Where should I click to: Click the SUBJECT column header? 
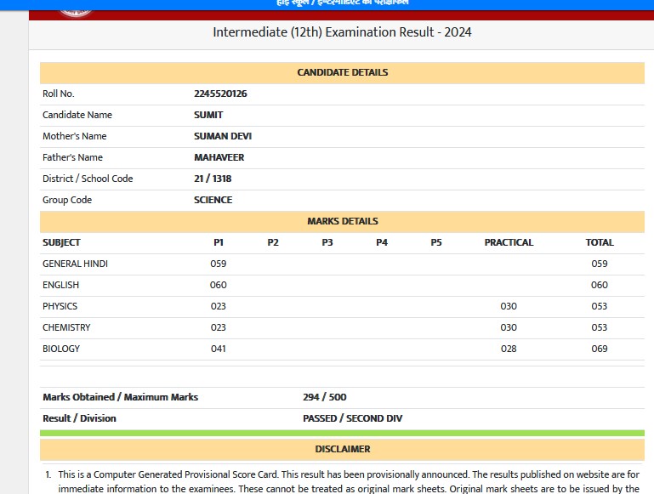[x=61, y=242]
